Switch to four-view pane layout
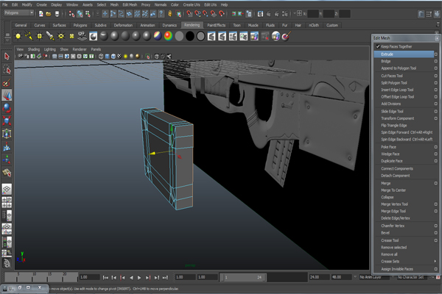Screen dimensions: 442x294 (7, 202)
